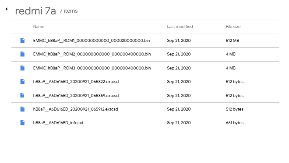The height and width of the screenshot is (163, 289).
Task: Open EMMC_hB8aP__ROM2 bin file name
Action: [92, 54]
